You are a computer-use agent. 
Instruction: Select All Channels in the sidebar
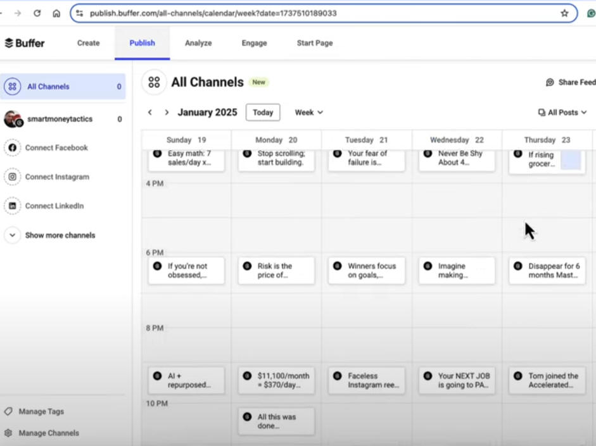tap(63, 87)
